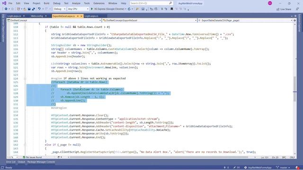
Task: Click the Navigate Forward arrow icon
Action: (x=12, y=9)
